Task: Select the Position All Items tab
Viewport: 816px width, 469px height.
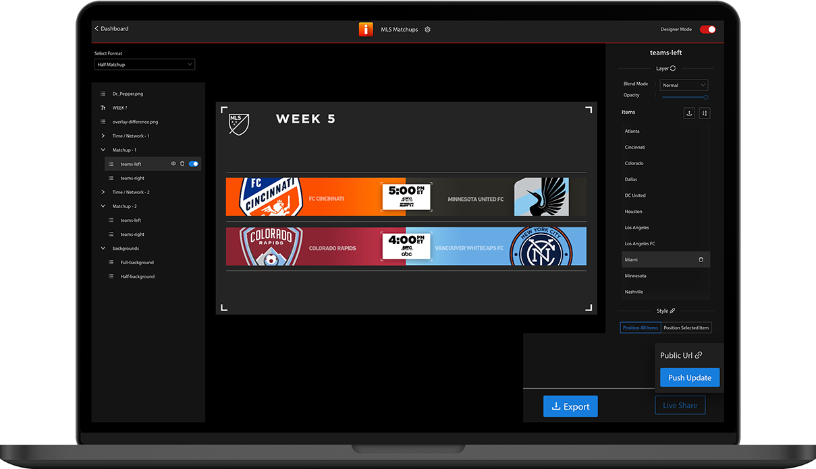Action: (641, 328)
